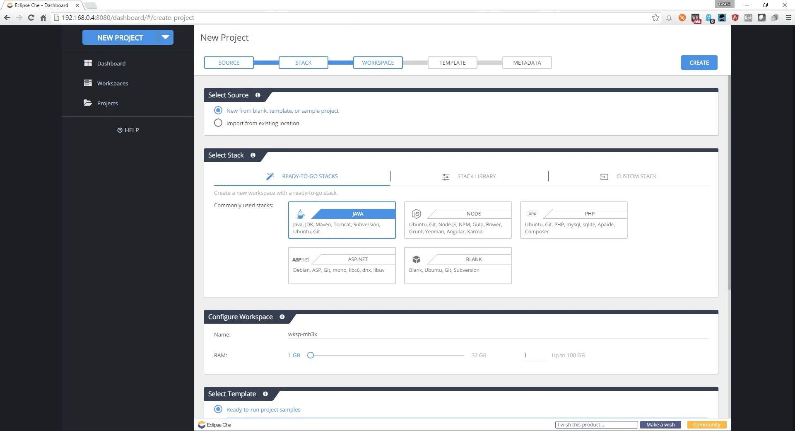
Task: Select New from blank, template, or sample project
Action: click(218, 111)
